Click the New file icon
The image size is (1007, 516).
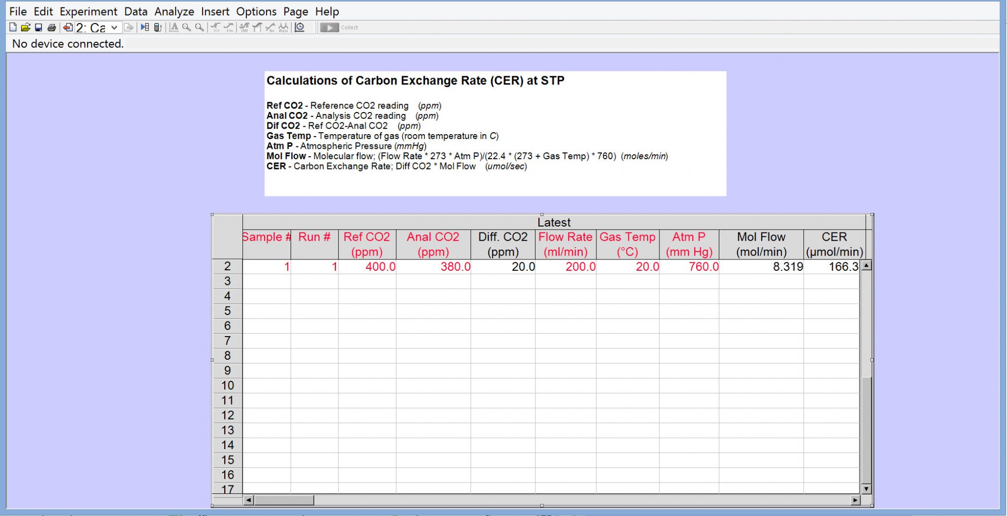click(13, 28)
